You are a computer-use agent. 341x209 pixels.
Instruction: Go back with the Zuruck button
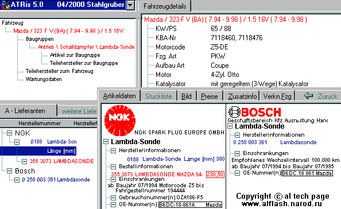[321, 96]
